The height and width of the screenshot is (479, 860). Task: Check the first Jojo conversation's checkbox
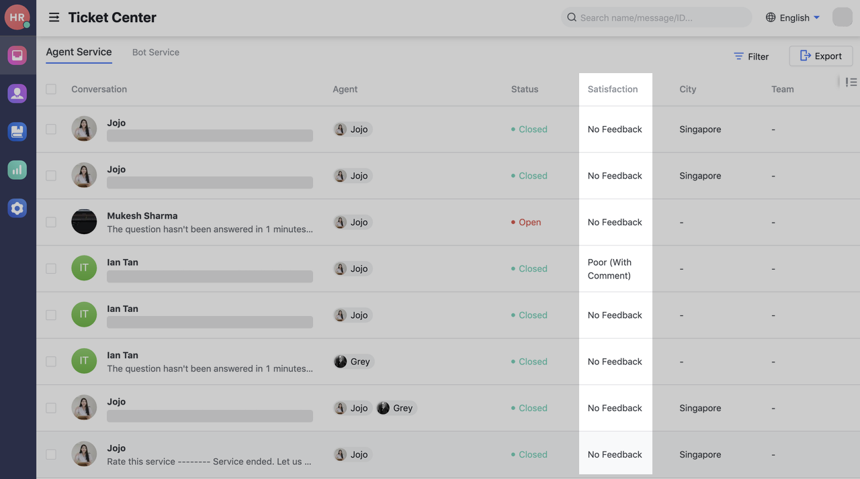50,129
